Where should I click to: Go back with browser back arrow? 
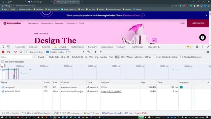pos(2,6)
